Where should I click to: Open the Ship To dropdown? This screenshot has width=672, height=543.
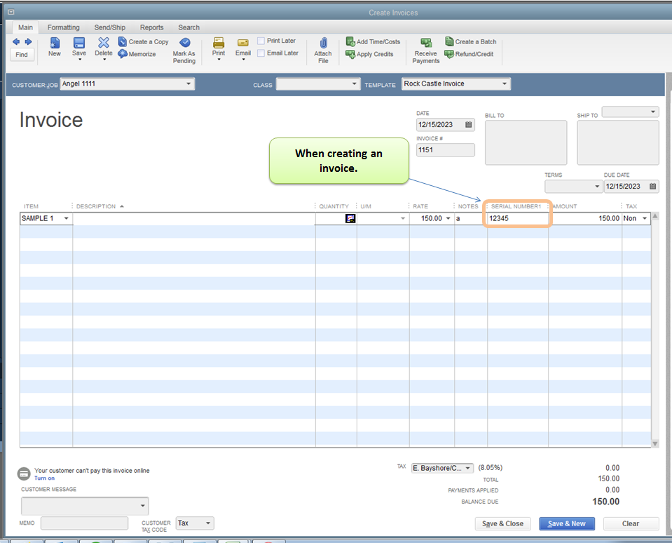(652, 112)
